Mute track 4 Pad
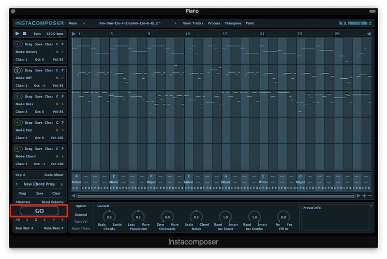 pos(57,130)
